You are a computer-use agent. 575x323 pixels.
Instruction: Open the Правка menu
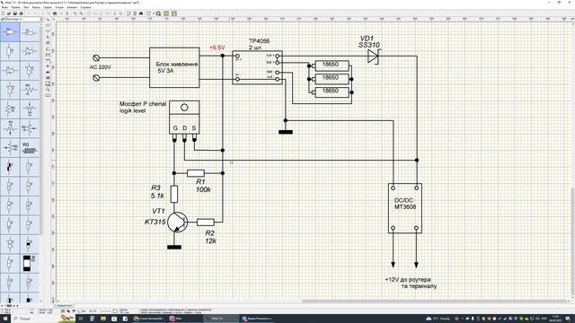(16, 7)
